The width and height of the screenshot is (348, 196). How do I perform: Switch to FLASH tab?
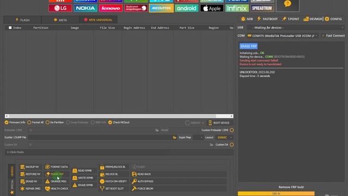pyautogui.click(x=22, y=20)
